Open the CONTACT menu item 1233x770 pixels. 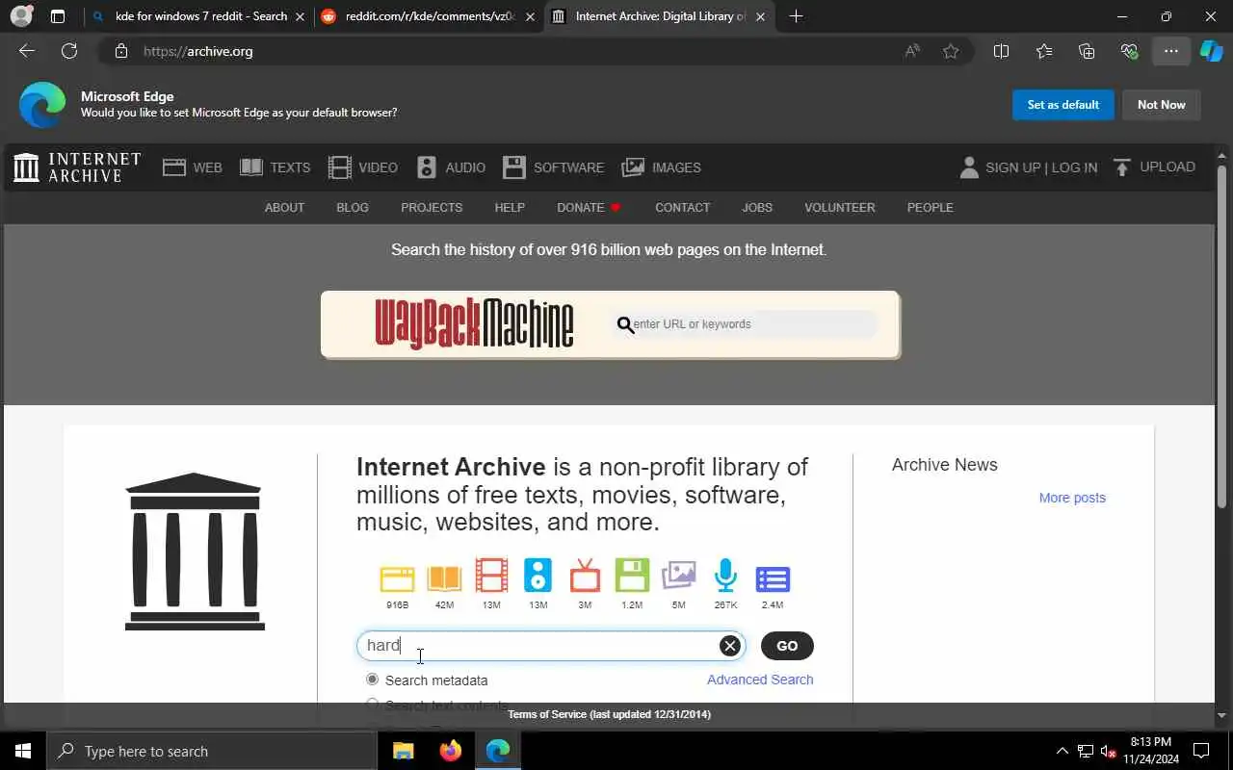(682, 207)
